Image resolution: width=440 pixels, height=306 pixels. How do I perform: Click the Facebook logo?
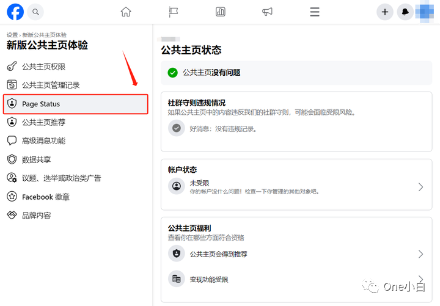tap(15, 12)
